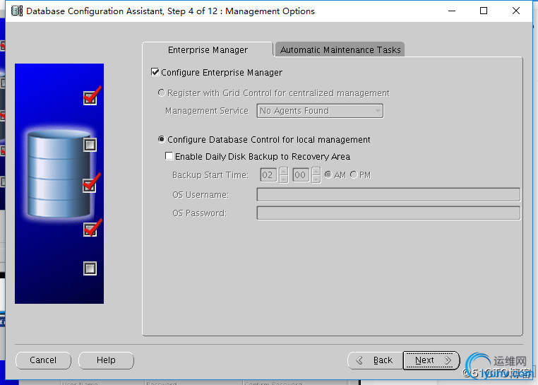Select Configure Database Control for local management
538x385 pixels.
tap(161, 139)
